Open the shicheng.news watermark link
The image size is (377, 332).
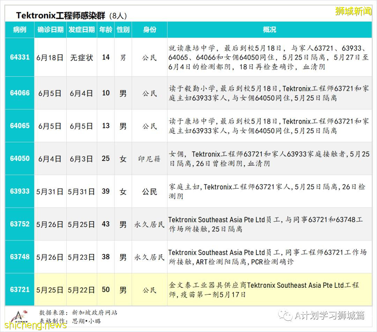(x=36, y=325)
